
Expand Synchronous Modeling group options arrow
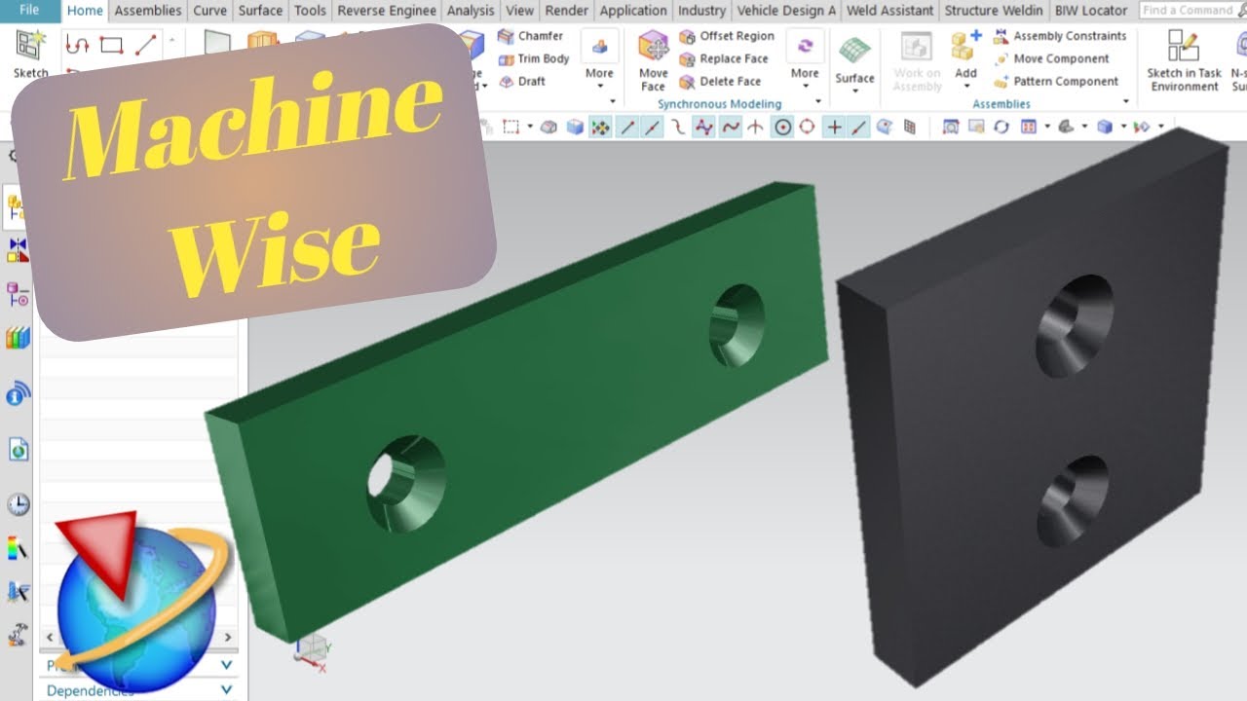(x=817, y=102)
